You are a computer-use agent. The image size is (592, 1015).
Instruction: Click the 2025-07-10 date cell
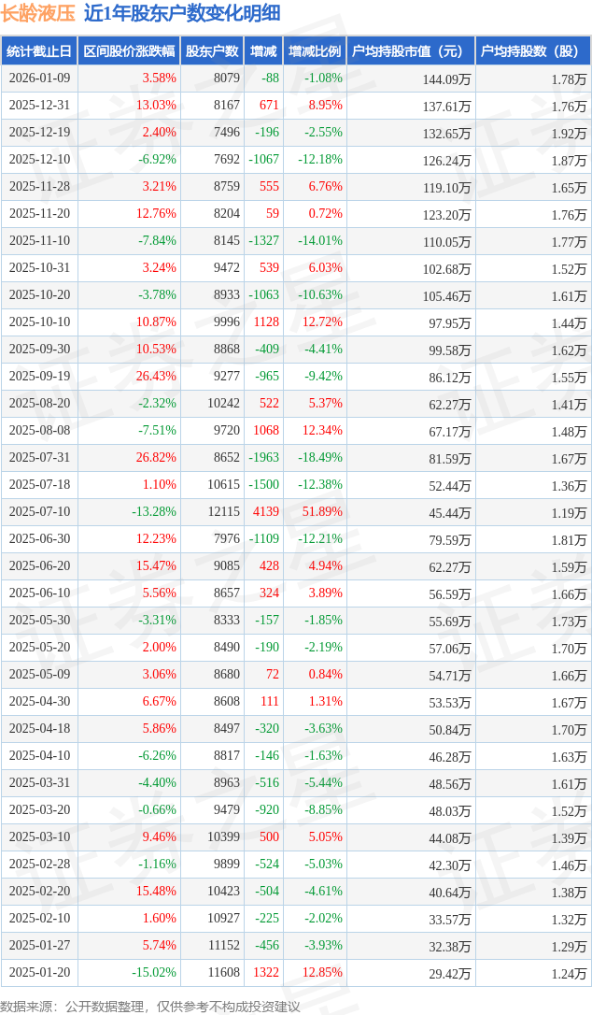pos(41,512)
